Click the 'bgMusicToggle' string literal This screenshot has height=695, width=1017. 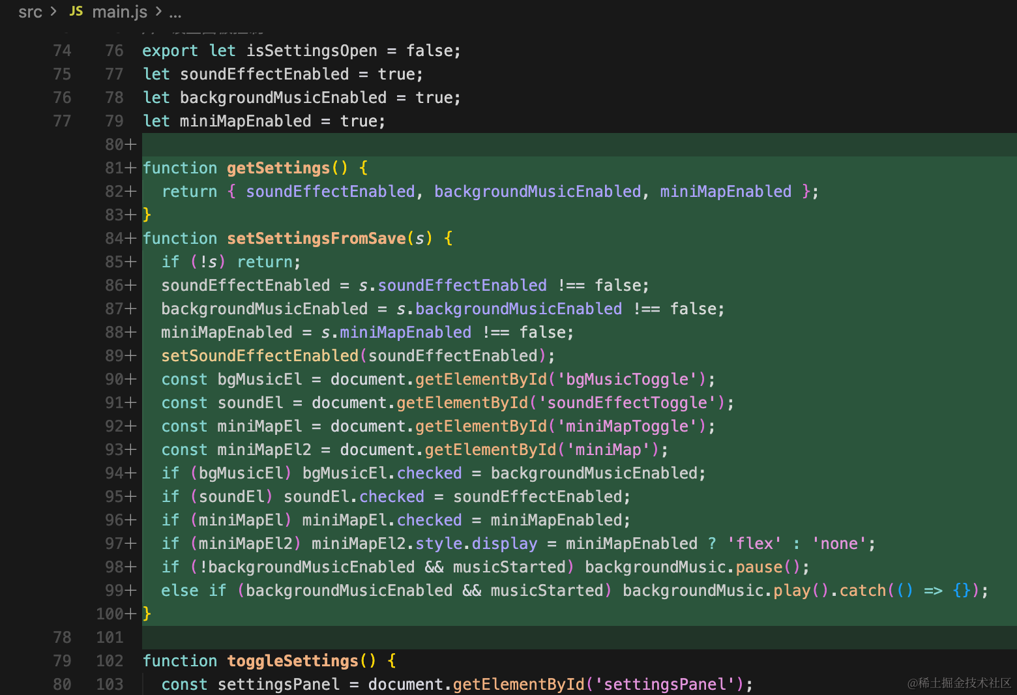pyautogui.click(x=627, y=379)
